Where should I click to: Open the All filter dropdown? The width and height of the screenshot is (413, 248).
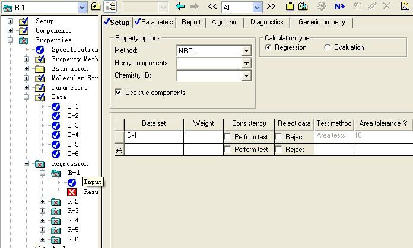pos(257,7)
